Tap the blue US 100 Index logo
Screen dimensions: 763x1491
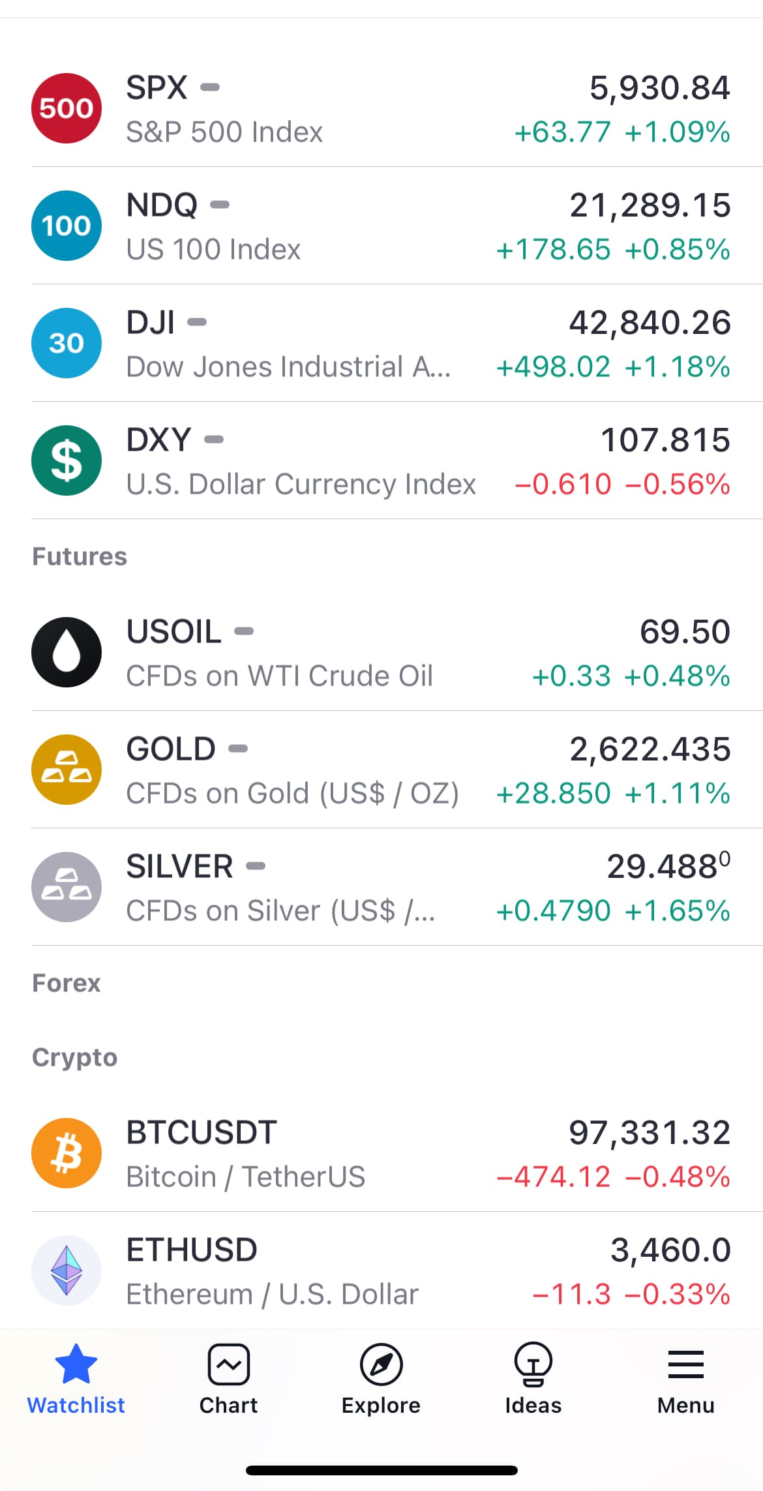tap(67, 226)
